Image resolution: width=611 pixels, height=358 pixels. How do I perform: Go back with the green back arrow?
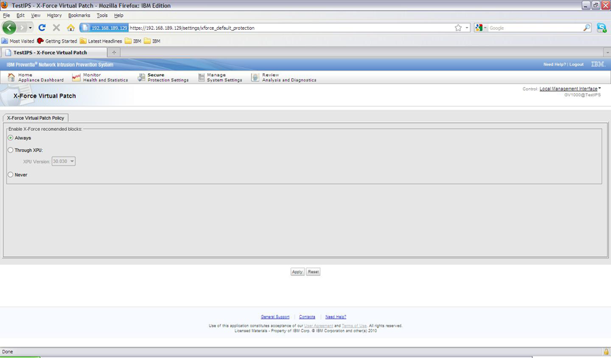(x=9, y=28)
